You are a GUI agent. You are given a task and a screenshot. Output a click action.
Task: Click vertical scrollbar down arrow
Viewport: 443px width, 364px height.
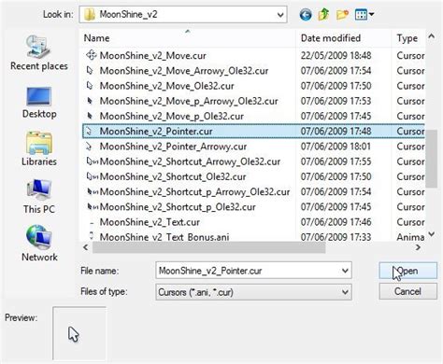432,234
